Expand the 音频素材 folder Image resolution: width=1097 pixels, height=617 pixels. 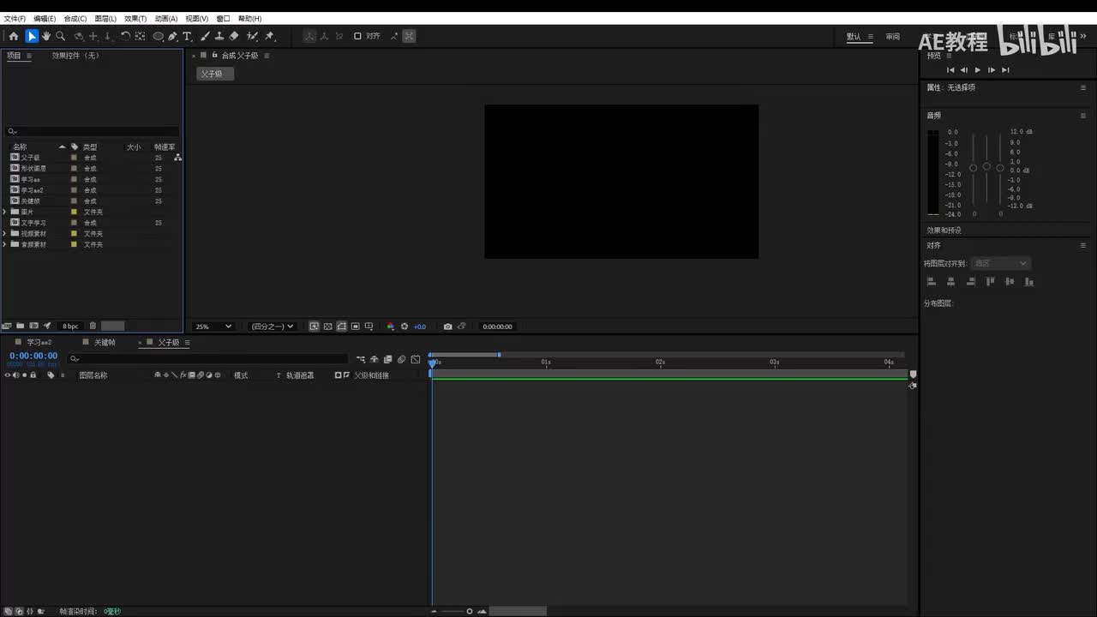(5, 244)
